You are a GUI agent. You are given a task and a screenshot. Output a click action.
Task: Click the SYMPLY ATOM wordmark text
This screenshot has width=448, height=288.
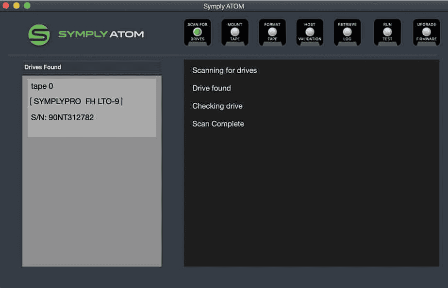[x=101, y=34]
